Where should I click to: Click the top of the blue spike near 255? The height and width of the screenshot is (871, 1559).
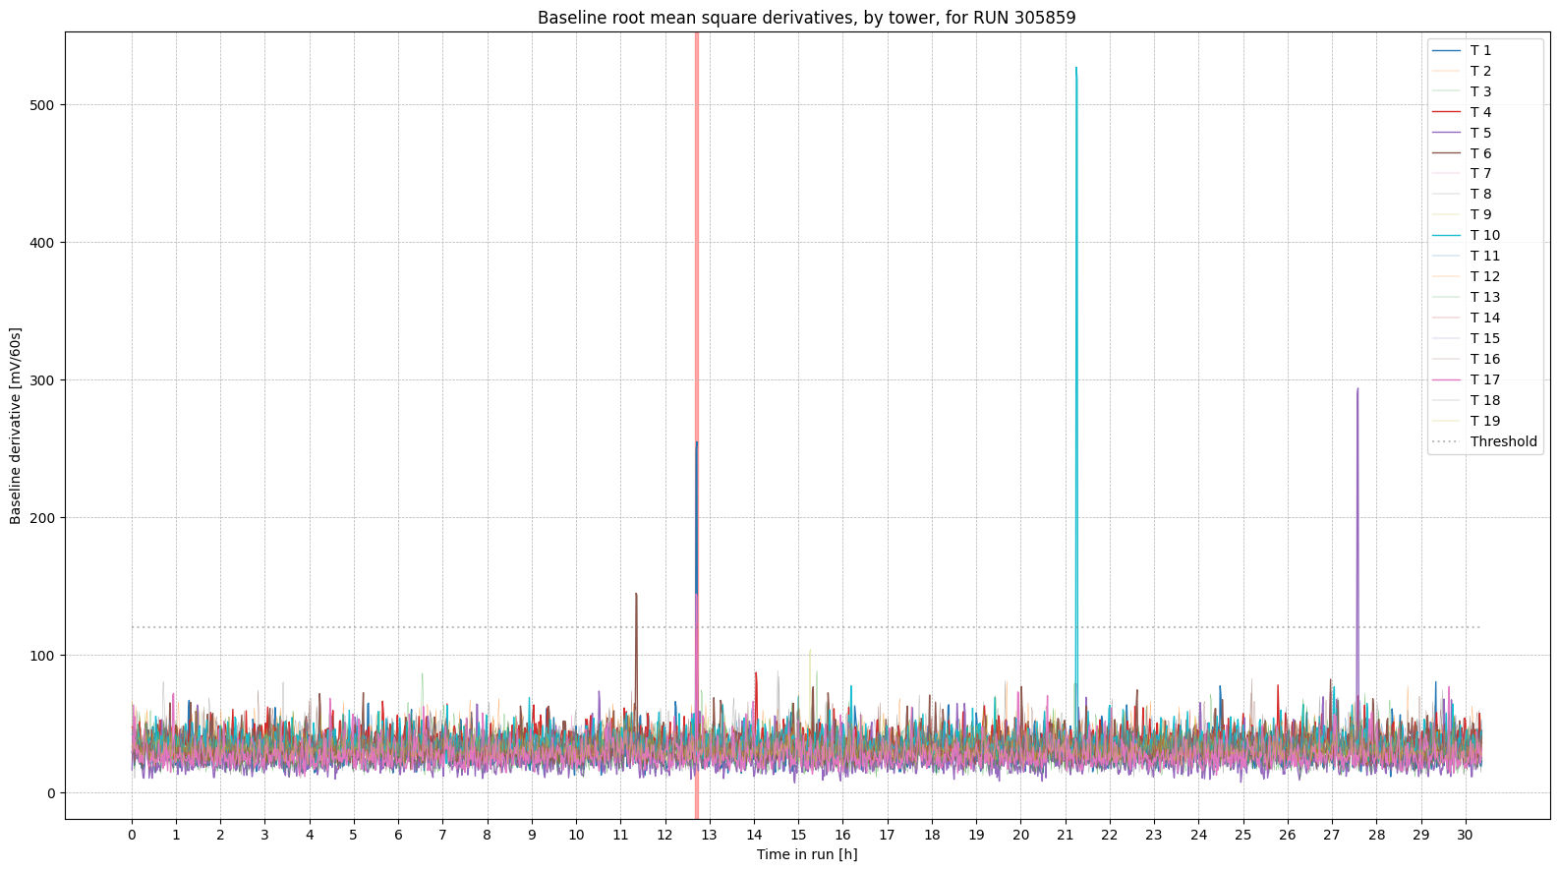[x=697, y=443]
